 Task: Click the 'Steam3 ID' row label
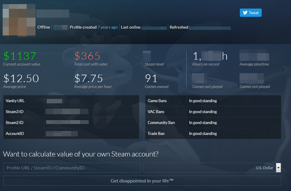point(14,112)
